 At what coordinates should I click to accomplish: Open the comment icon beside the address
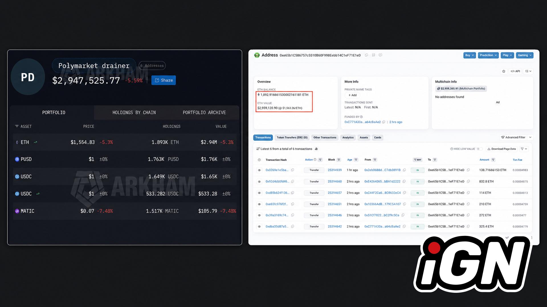tap(380, 55)
